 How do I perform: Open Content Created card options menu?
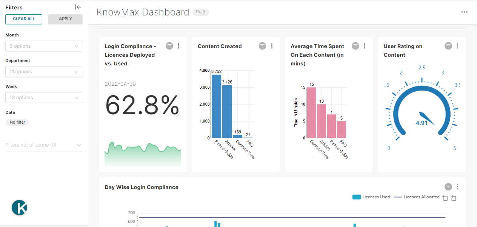[x=272, y=46]
